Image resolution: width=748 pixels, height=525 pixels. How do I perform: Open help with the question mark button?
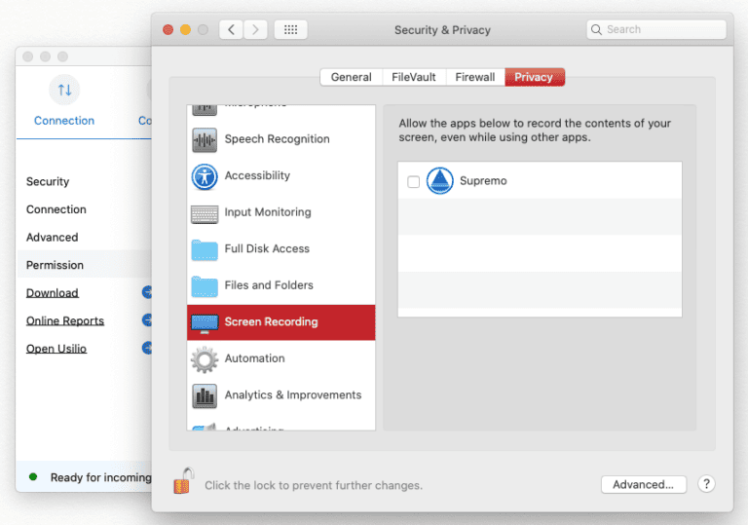click(706, 484)
